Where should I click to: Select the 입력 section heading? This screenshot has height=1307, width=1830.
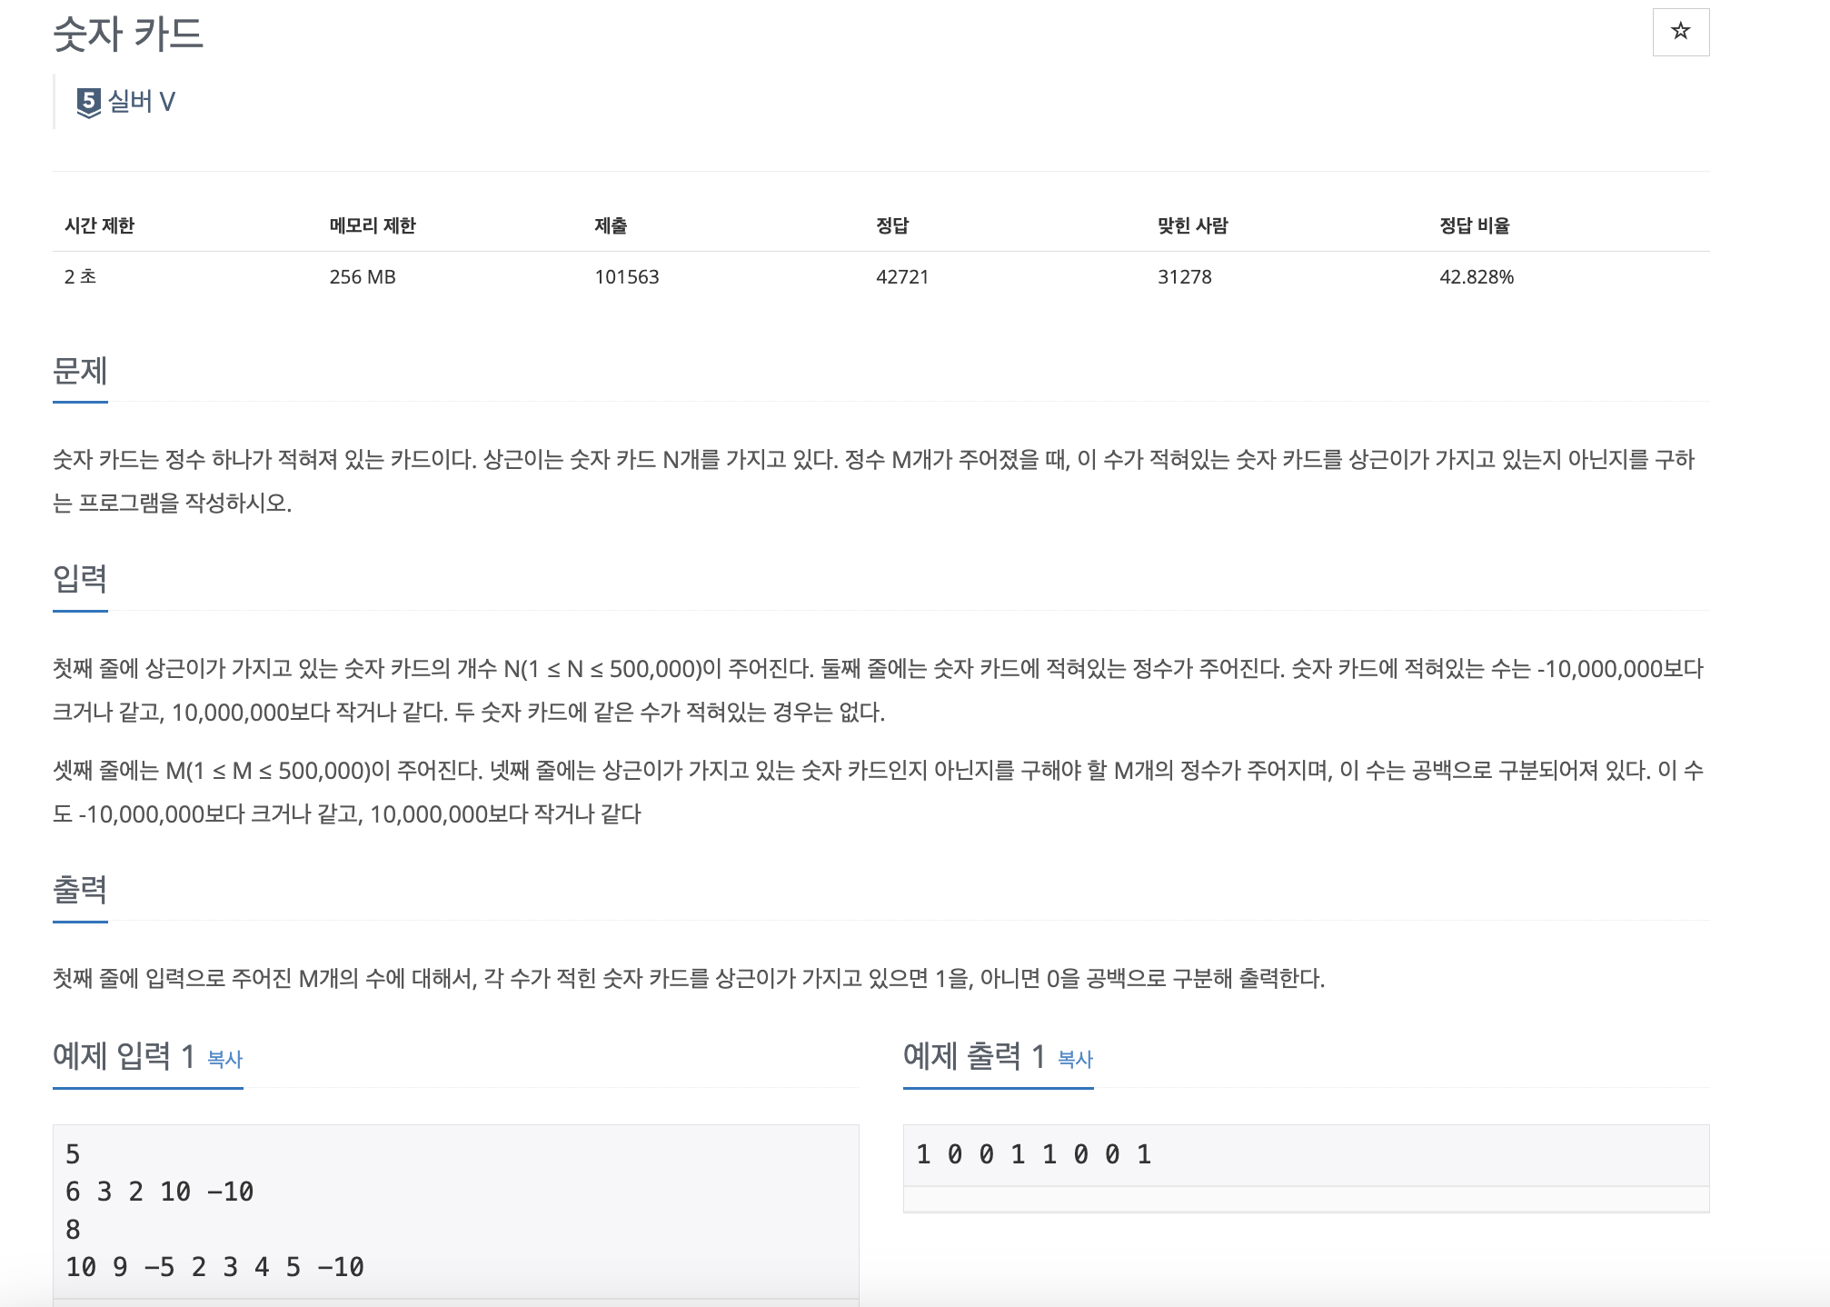(80, 579)
